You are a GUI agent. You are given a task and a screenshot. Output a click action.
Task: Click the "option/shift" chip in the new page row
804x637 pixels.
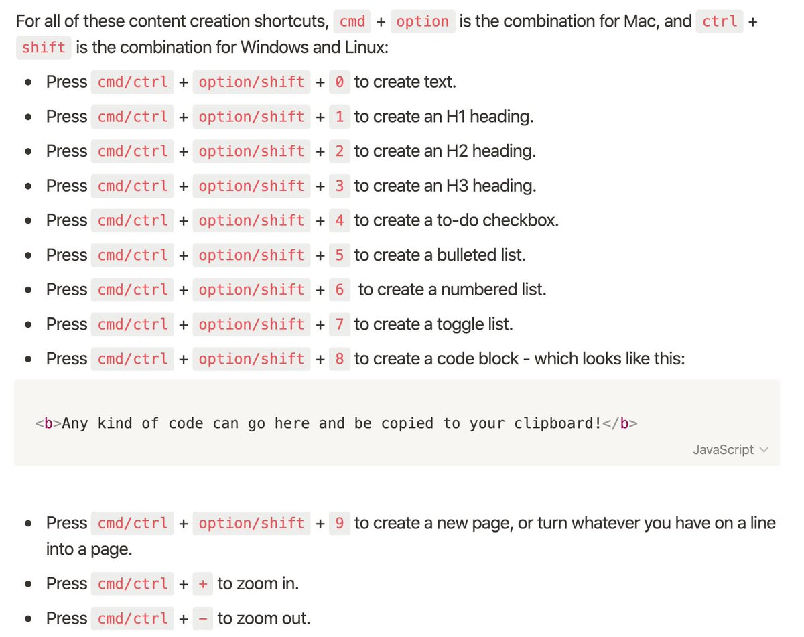[252, 523]
